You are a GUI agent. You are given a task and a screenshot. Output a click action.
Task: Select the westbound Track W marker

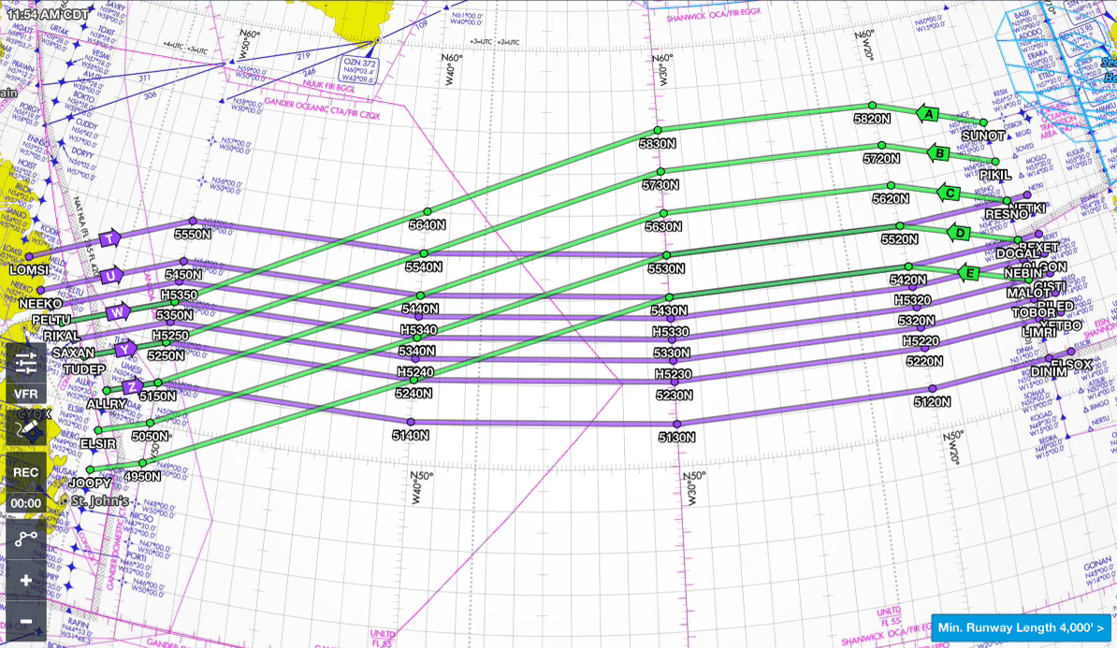click(117, 311)
